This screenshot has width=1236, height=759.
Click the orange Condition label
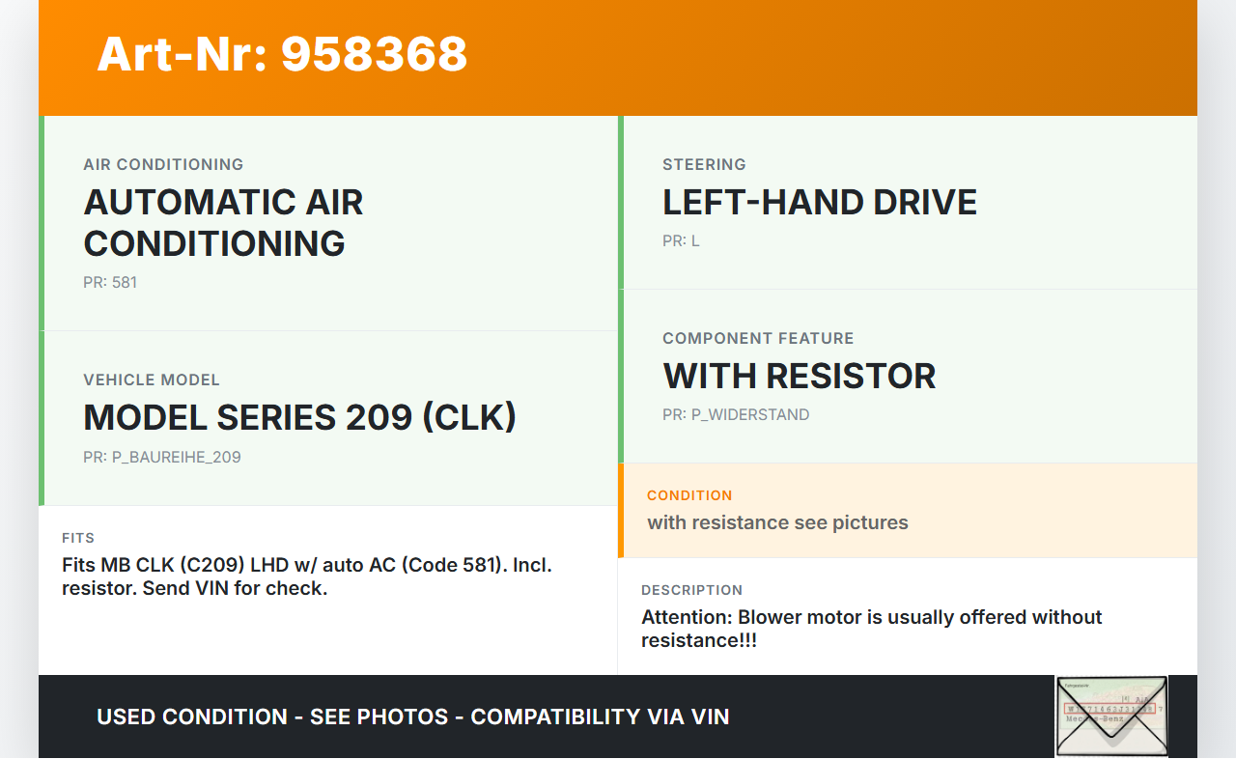coord(689,495)
